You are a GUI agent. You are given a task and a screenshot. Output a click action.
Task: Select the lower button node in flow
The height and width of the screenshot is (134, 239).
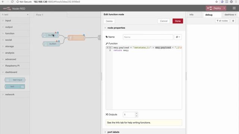[52, 44]
